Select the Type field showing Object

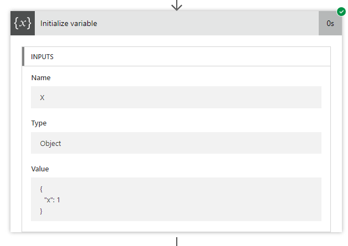176,143
